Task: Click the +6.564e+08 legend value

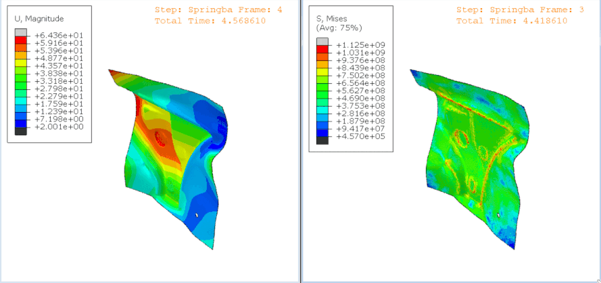Action: point(360,83)
